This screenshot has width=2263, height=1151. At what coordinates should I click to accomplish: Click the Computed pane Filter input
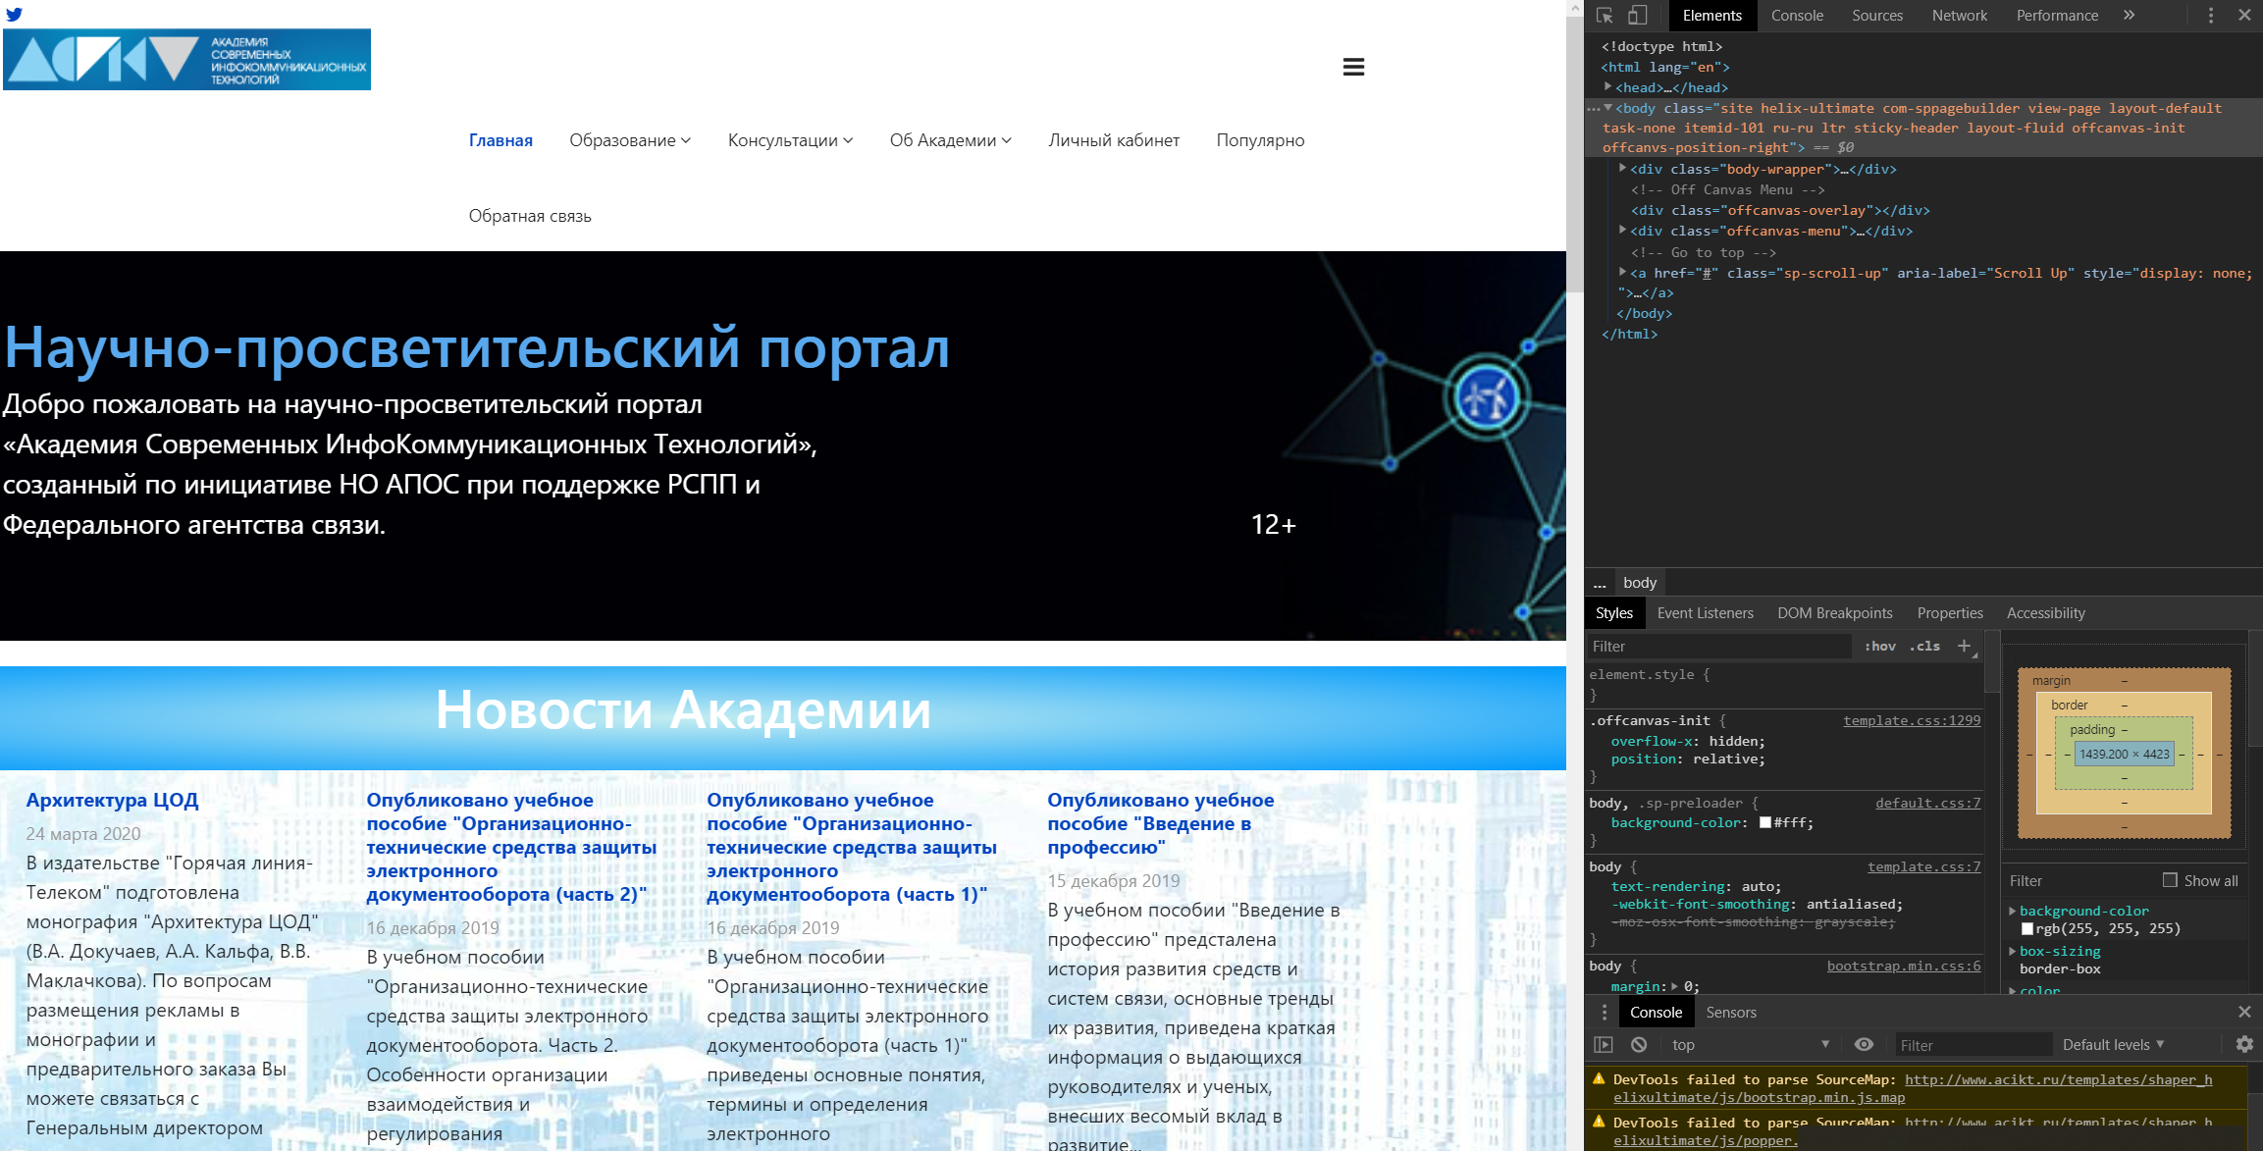pos(2079,880)
